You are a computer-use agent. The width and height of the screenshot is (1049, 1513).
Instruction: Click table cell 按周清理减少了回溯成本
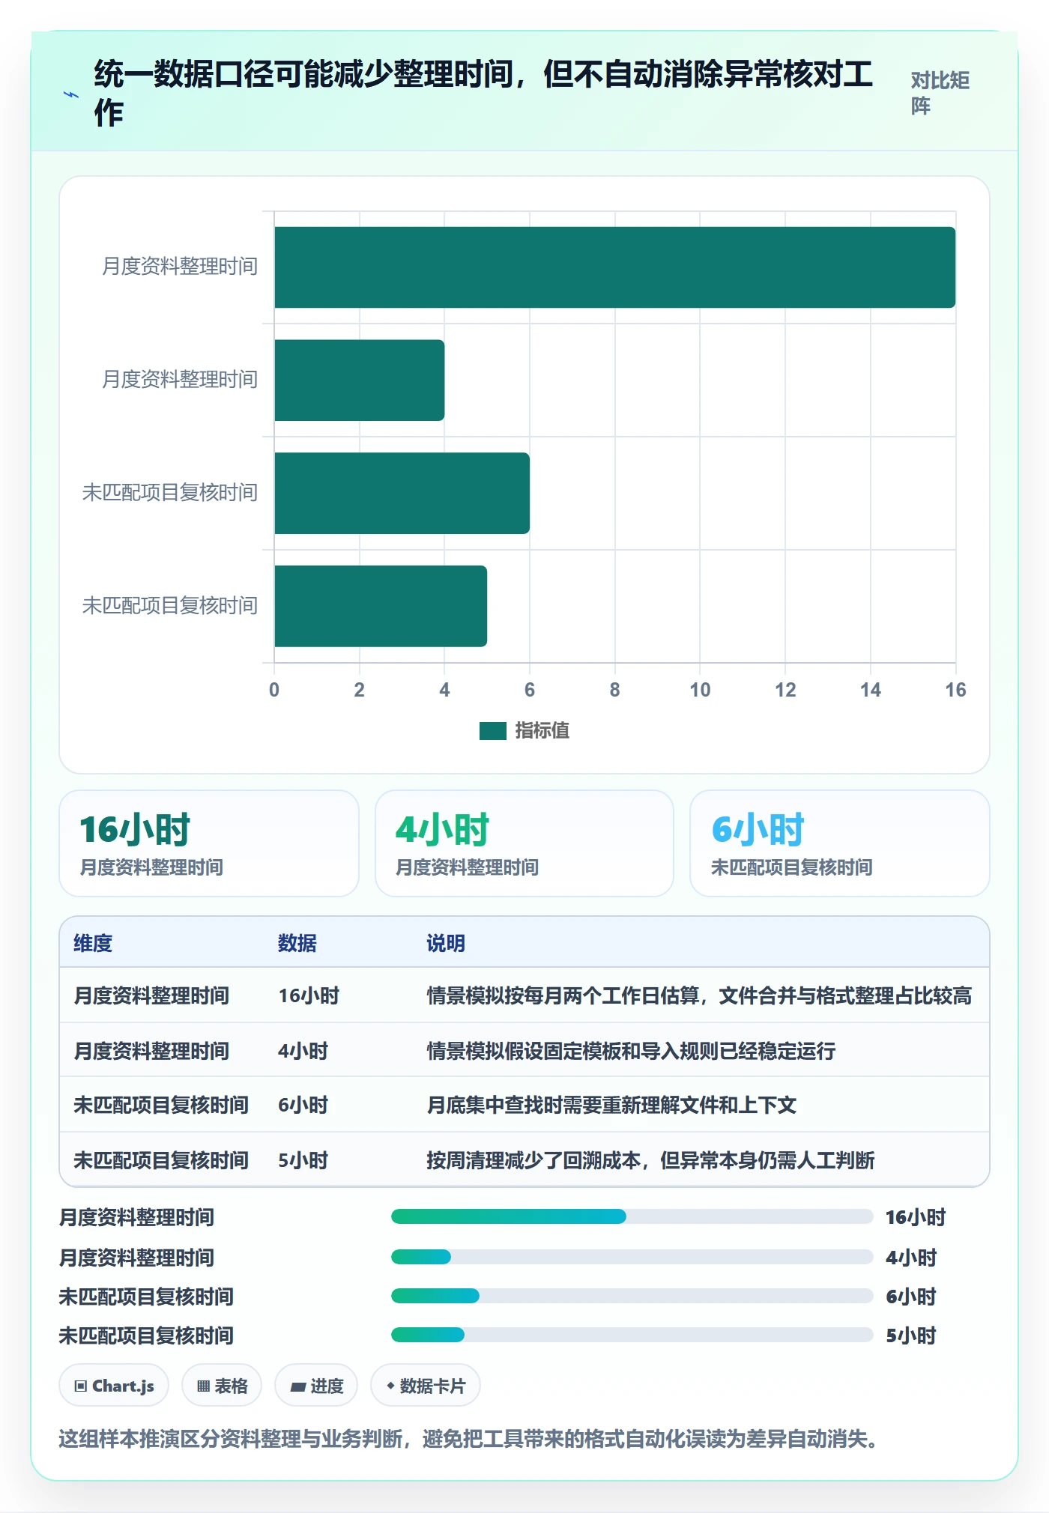650,1160
